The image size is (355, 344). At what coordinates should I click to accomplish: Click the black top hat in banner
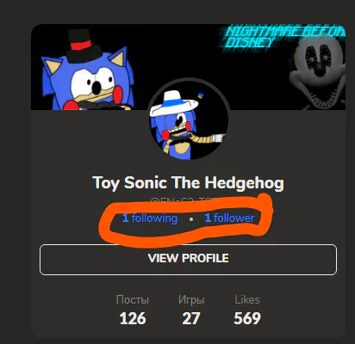coord(84,46)
